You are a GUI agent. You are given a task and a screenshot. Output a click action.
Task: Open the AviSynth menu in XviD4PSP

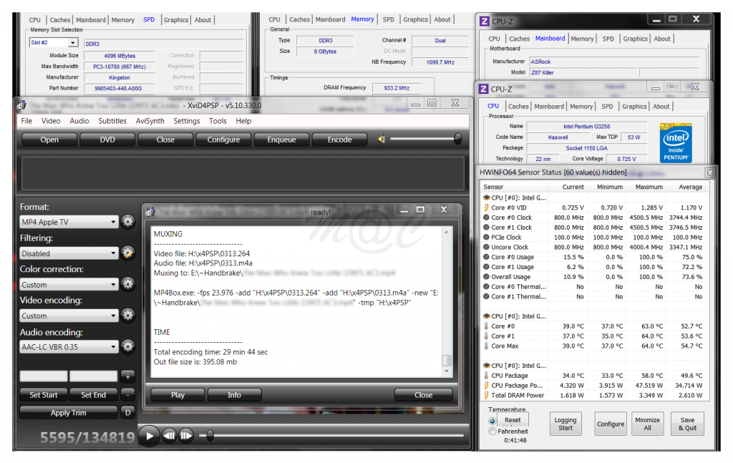click(150, 121)
